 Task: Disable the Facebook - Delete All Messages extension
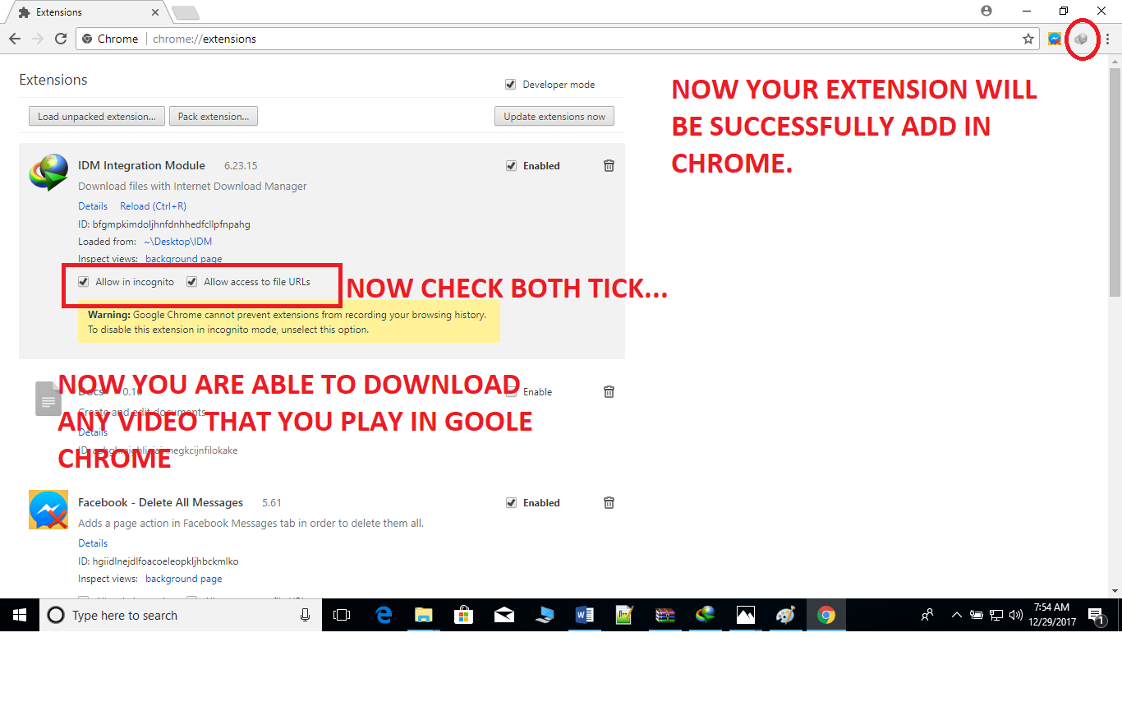point(511,502)
